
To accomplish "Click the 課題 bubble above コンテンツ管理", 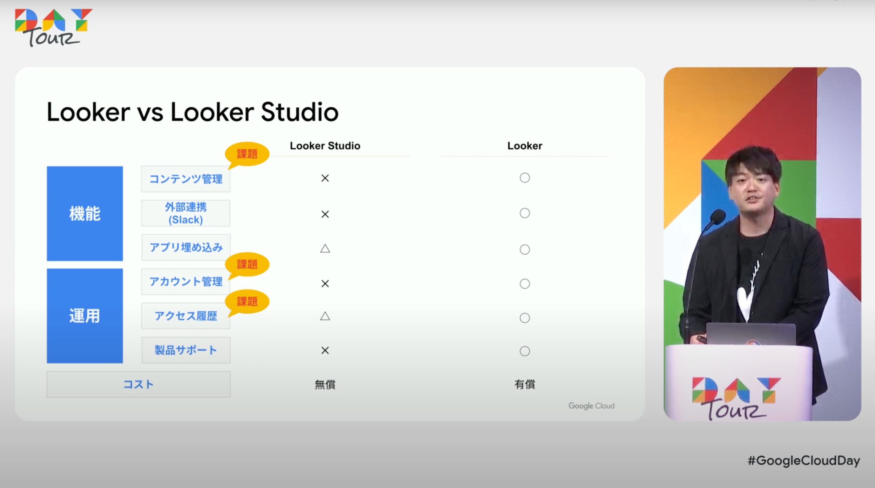I will tap(247, 154).
